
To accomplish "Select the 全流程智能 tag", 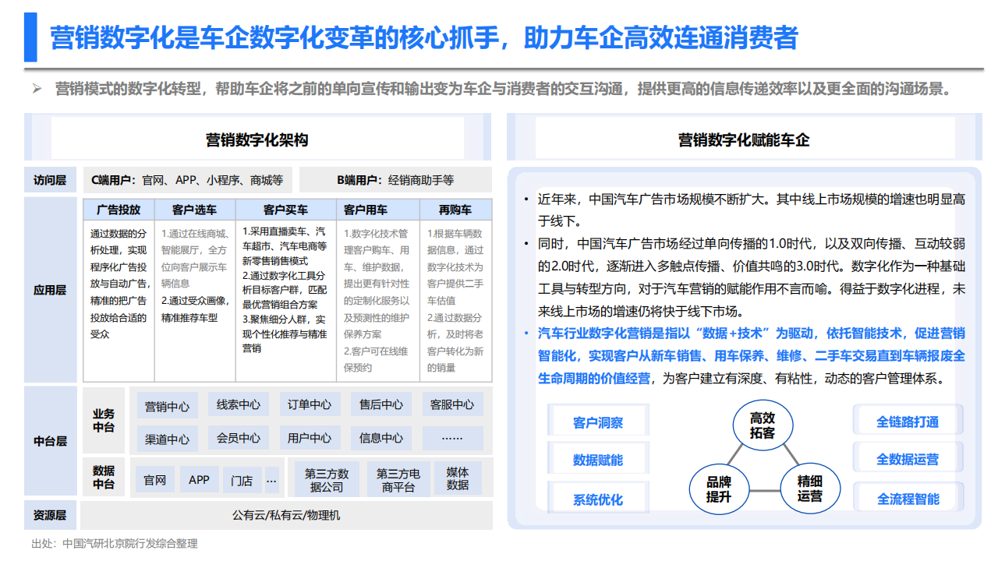I will tap(908, 499).
